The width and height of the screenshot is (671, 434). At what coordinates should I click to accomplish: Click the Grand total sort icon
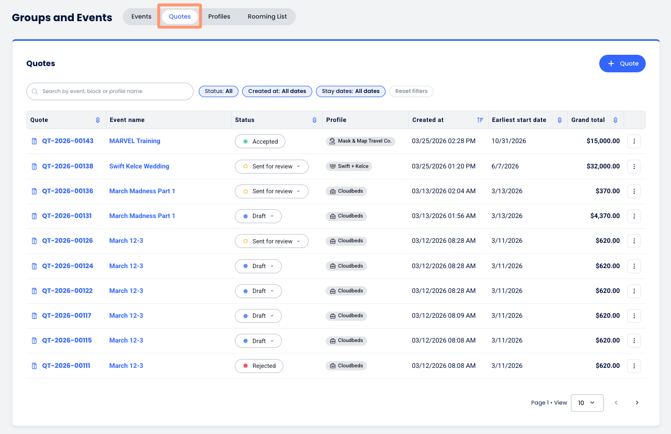click(x=615, y=120)
